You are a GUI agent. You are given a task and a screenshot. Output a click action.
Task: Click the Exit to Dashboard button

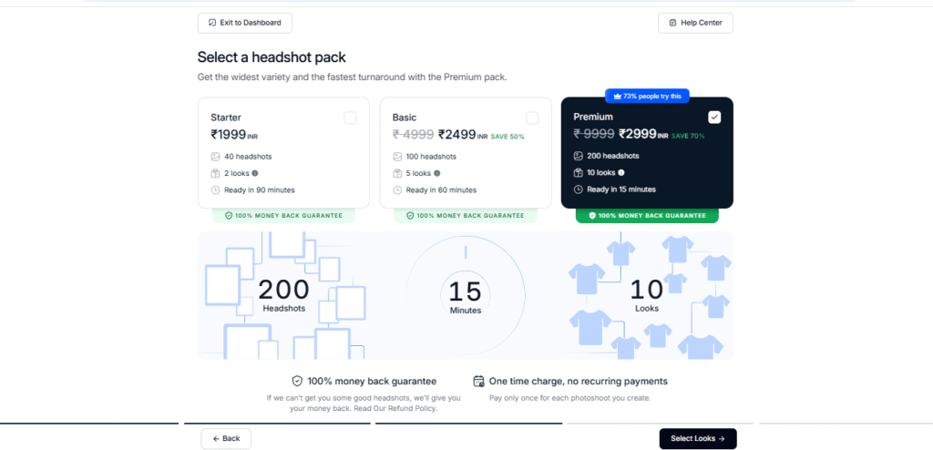click(244, 23)
